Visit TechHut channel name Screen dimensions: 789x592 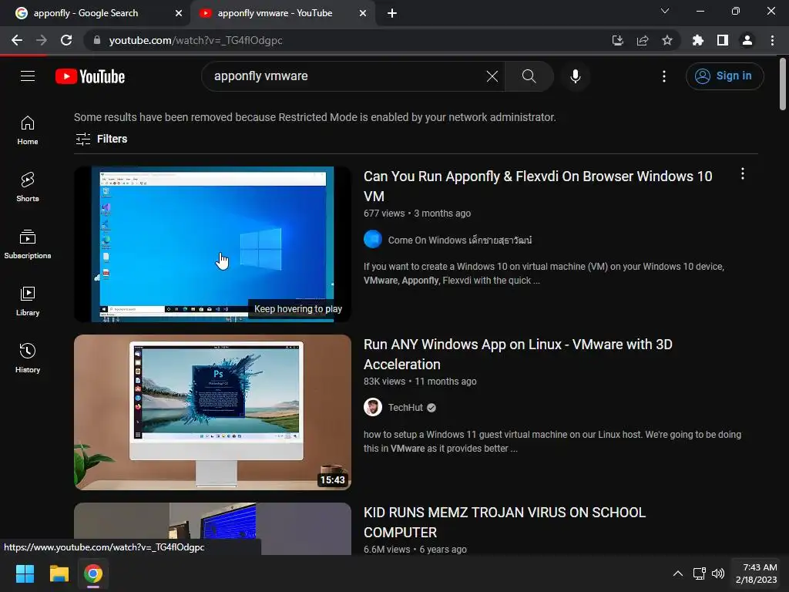pyautogui.click(x=405, y=407)
